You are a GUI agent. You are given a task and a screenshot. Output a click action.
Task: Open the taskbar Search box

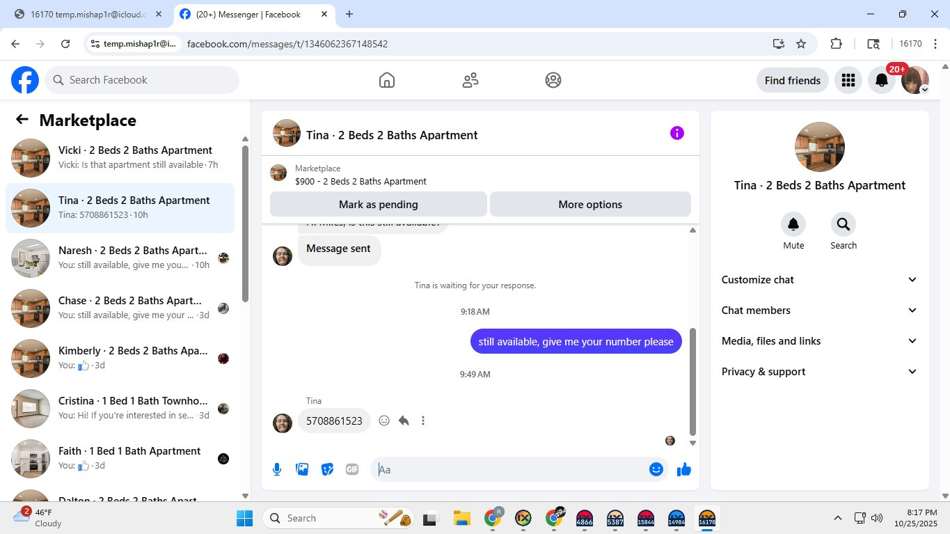coord(340,518)
